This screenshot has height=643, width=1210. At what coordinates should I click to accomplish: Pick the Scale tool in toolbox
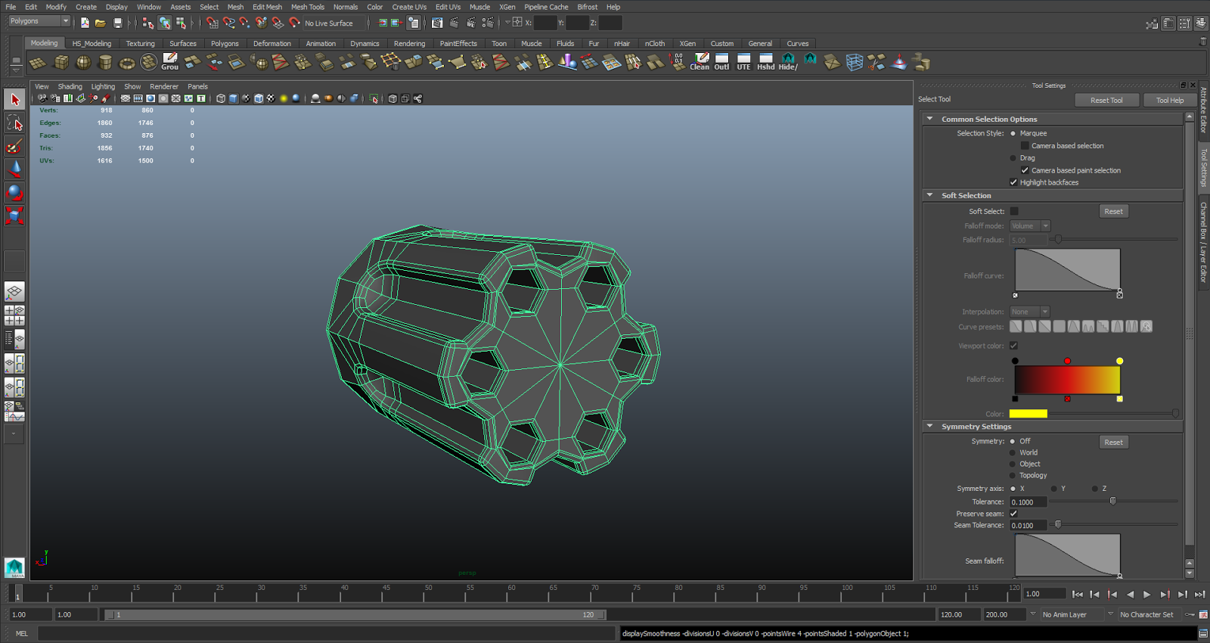[14, 216]
